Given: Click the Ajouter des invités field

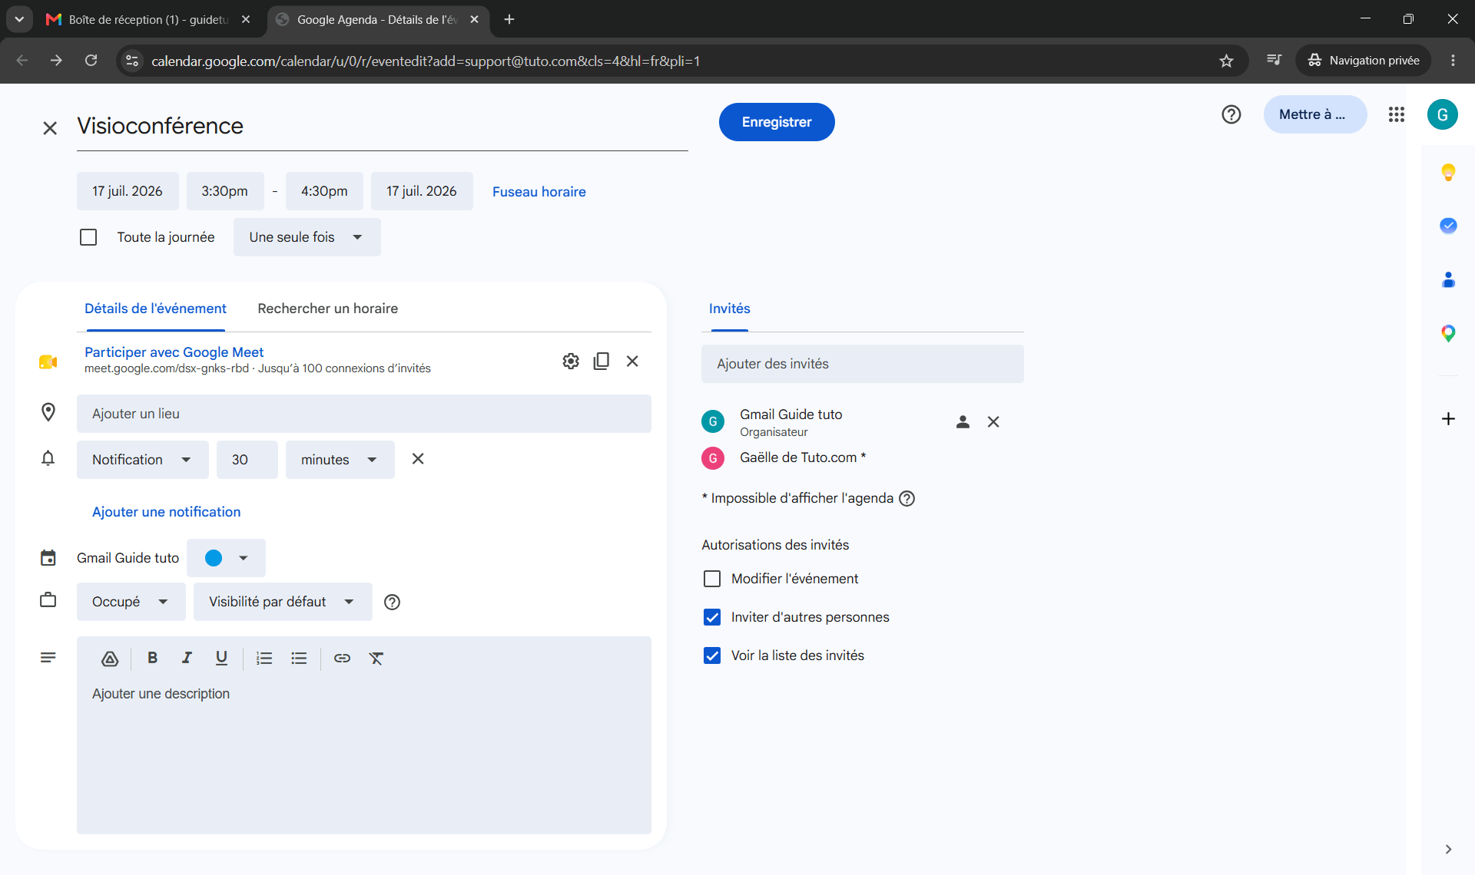Looking at the screenshot, I should coord(863,364).
